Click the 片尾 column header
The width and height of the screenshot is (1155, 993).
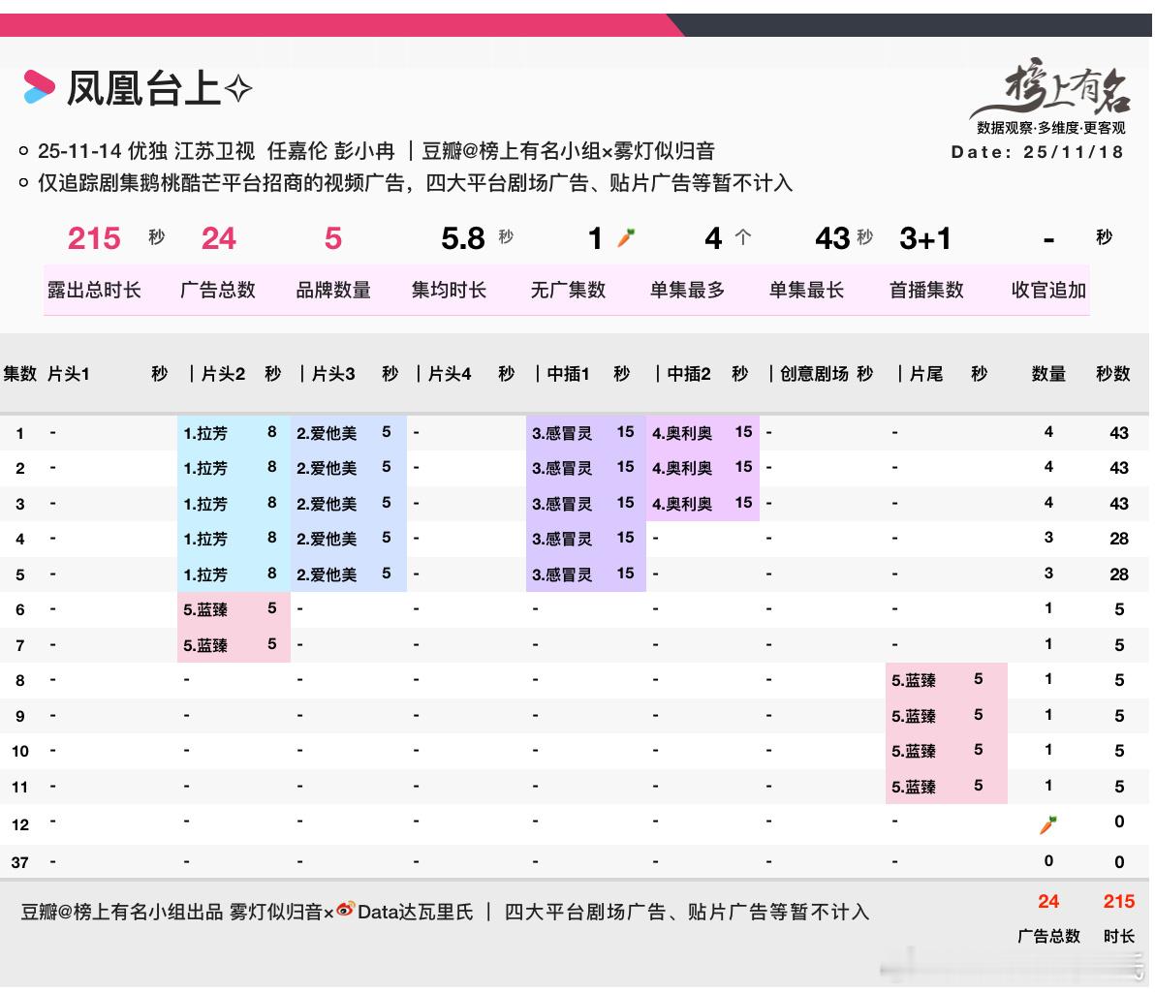(x=926, y=374)
